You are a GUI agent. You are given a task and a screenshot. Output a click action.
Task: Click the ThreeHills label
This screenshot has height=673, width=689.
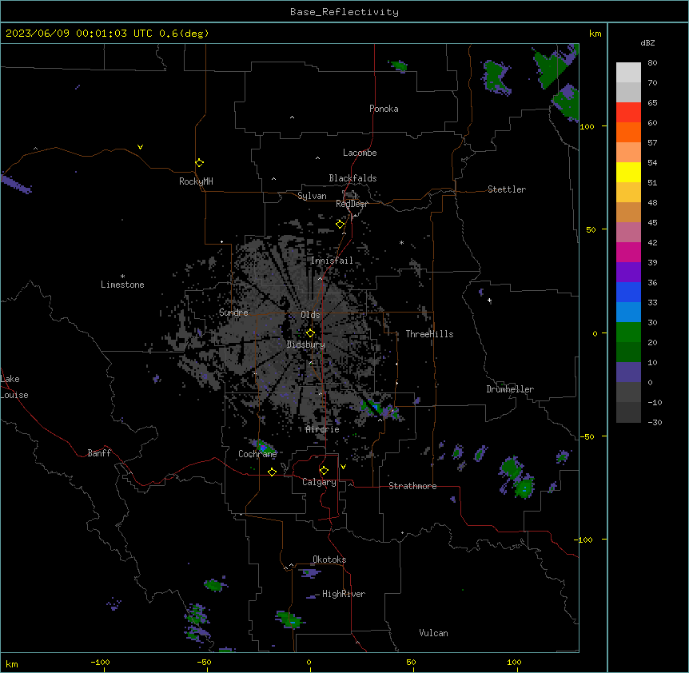429,334
